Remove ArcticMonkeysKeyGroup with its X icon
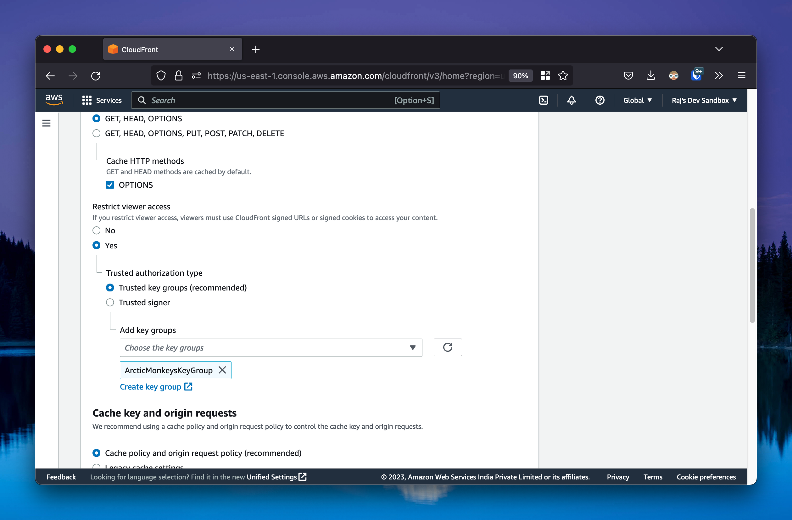Screen dimensions: 792x520 click(x=222, y=370)
